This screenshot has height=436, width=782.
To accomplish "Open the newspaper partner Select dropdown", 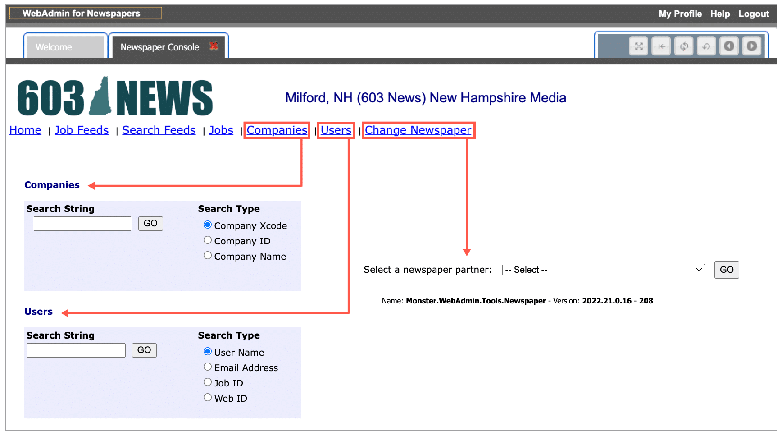I will pyautogui.click(x=603, y=270).
